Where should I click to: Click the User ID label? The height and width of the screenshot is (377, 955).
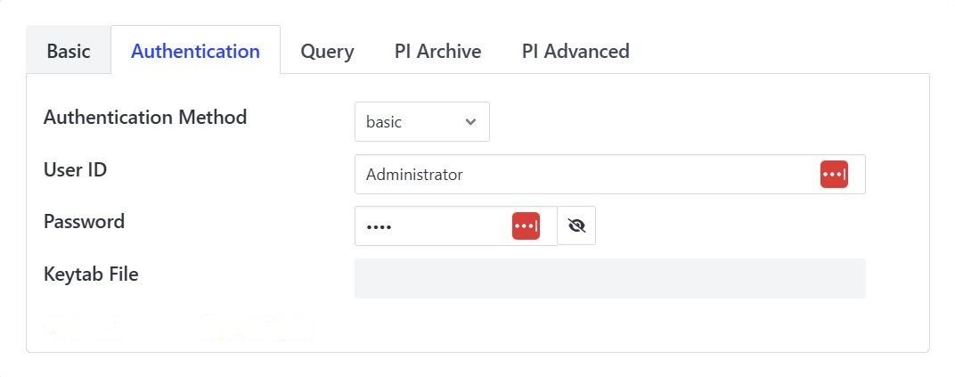point(76,168)
